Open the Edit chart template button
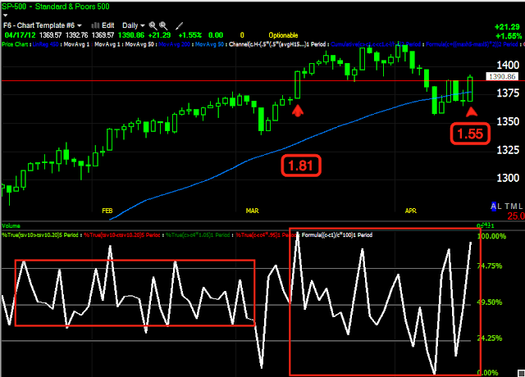 (107, 25)
